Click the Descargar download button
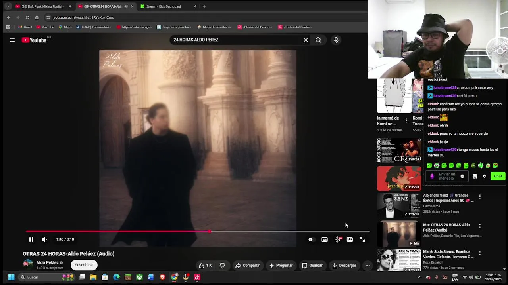Viewport: 508px width, 285px height. pyautogui.click(x=344, y=265)
